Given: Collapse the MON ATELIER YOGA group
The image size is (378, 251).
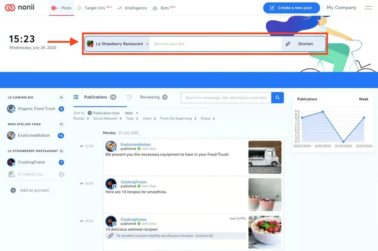Looking at the screenshot, I should [61, 124].
